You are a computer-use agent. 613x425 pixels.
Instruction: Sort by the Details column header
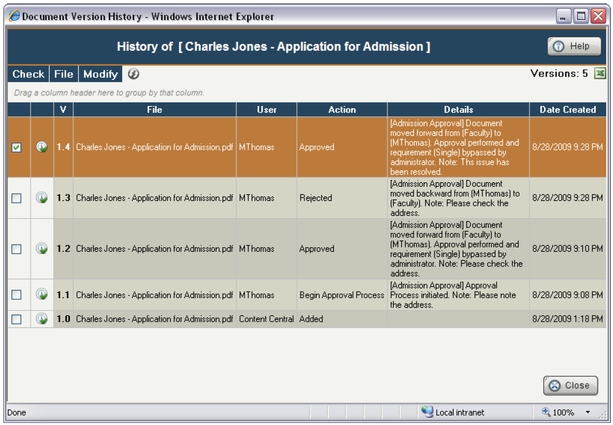tap(458, 109)
